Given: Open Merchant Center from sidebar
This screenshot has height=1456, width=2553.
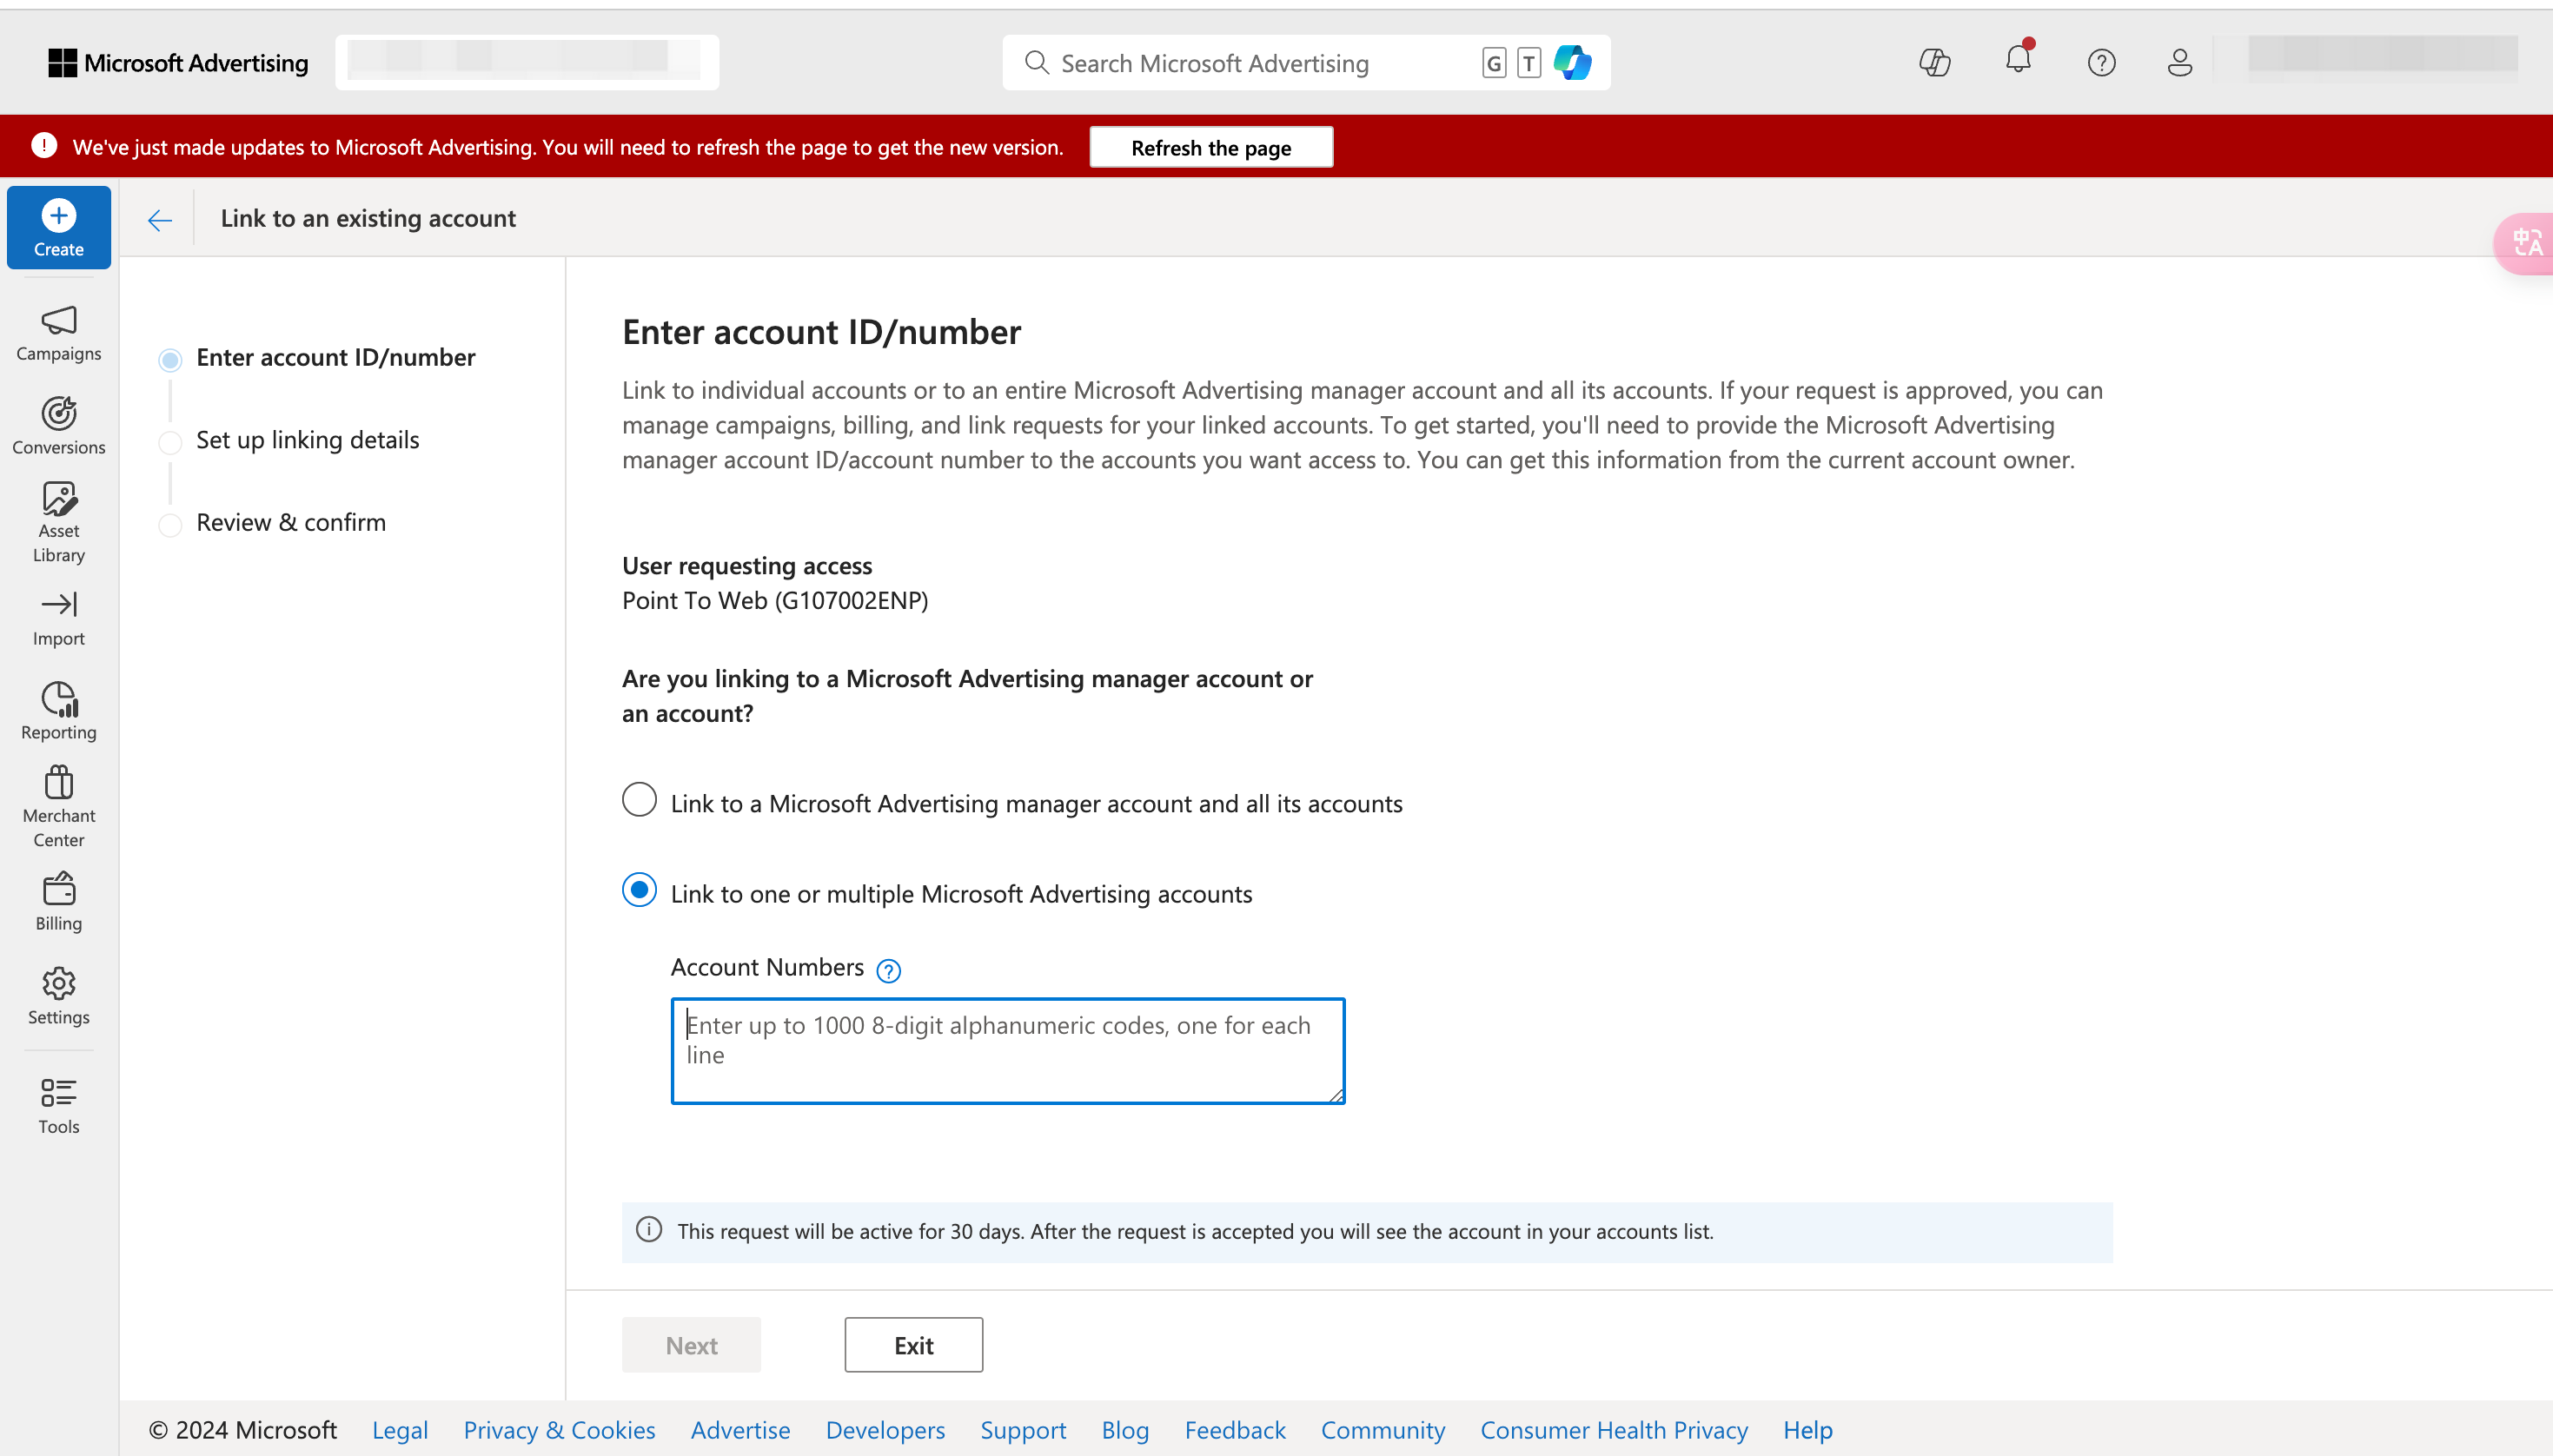Looking at the screenshot, I should click(59, 807).
